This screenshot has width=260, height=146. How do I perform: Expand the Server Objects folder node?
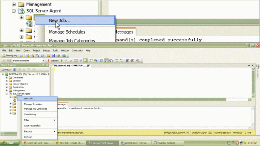(x=7, y=84)
